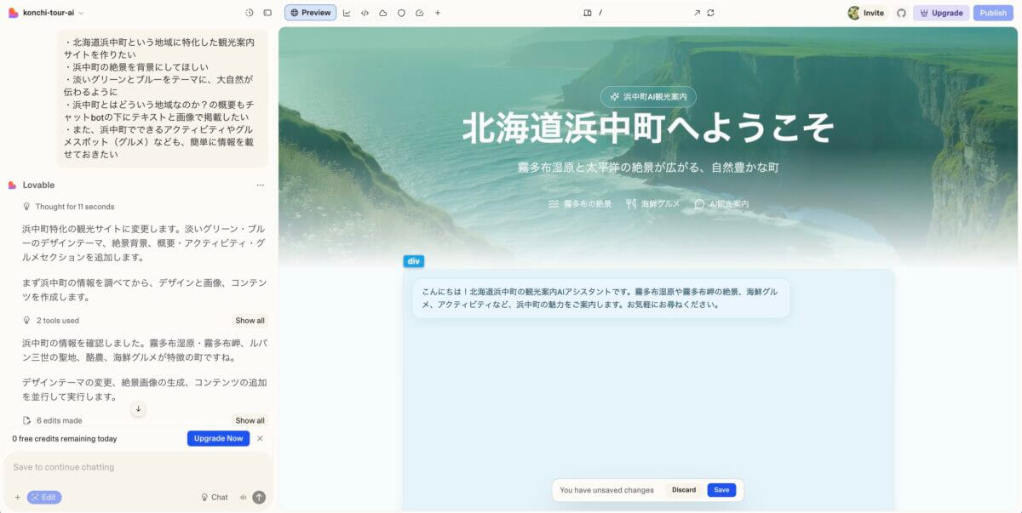Open version history clock icon
This screenshot has width=1022, height=513.
click(x=250, y=13)
